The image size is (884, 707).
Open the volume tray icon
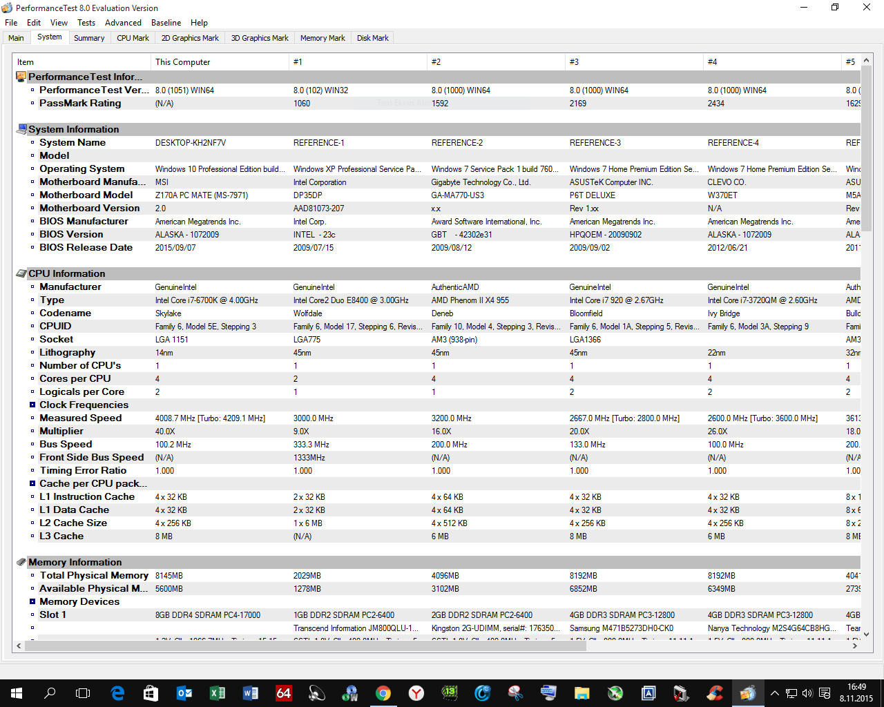807,693
